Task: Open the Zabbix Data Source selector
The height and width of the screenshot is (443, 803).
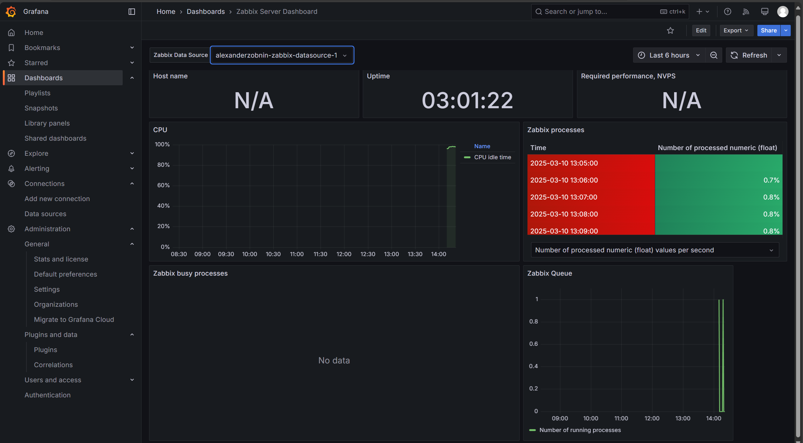Action: coord(282,55)
